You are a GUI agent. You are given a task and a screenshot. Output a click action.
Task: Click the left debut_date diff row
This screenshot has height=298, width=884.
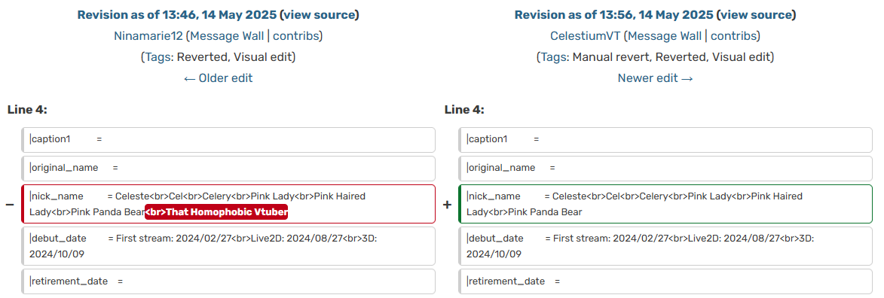228,246
